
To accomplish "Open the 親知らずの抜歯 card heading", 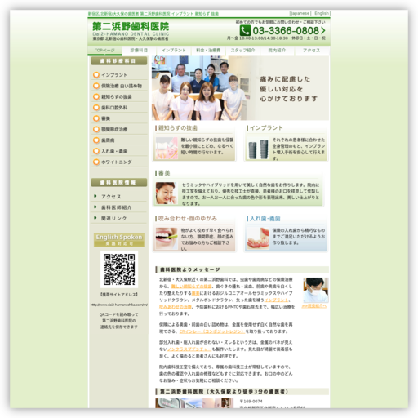I will [x=178, y=128].
